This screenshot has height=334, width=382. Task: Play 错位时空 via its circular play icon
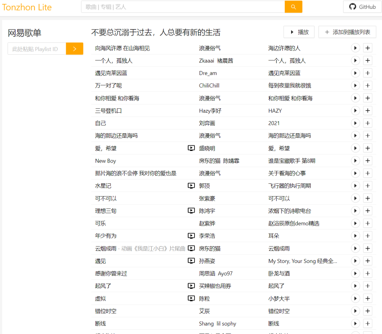click(x=355, y=311)
